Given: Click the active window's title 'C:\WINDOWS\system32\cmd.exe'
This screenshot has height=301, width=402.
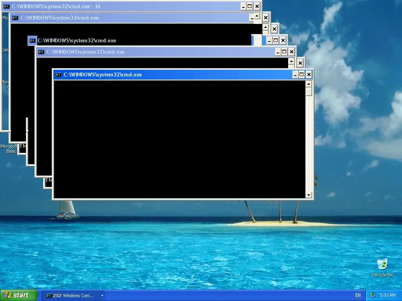Looking at the screenshot, I should tap(102, 75).
